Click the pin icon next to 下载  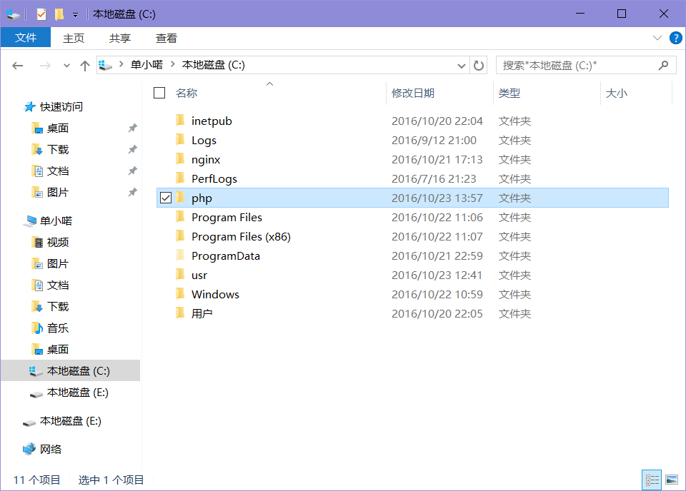(133, 149)
